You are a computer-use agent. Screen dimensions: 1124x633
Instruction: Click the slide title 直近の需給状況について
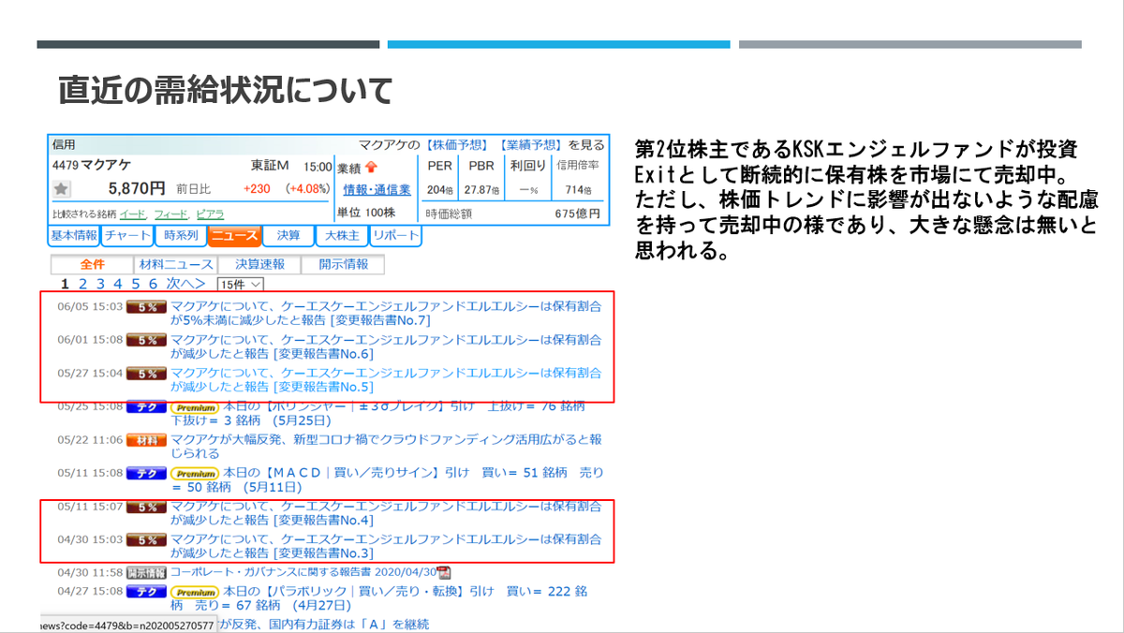(226, 90)
